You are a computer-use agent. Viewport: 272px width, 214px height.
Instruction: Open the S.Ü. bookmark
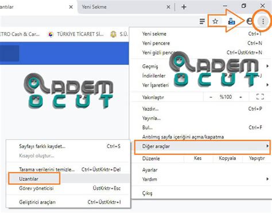coord(119,34)
